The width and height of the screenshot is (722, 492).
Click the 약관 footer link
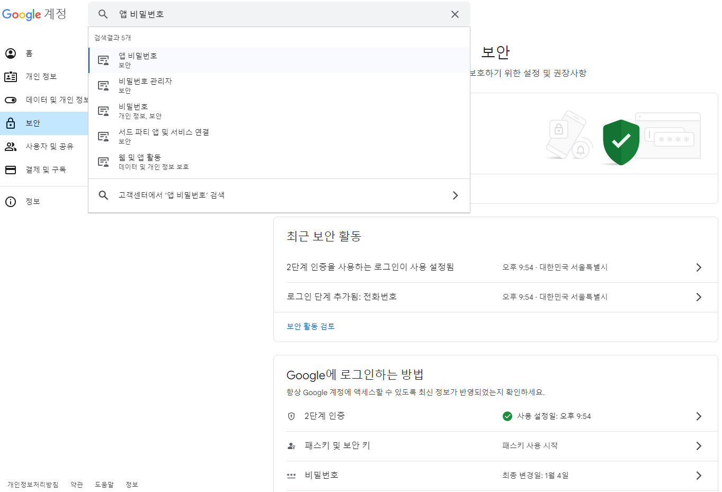pyautogui.click(x=77, y=485)
